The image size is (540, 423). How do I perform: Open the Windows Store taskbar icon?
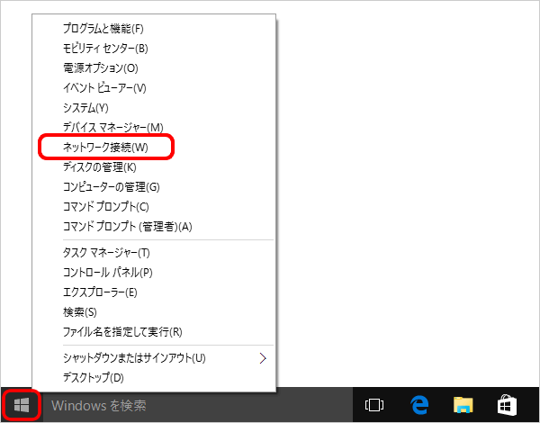[507, 406]
